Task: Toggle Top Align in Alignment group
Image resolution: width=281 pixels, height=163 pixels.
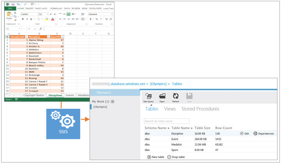Action: (60, 14)
